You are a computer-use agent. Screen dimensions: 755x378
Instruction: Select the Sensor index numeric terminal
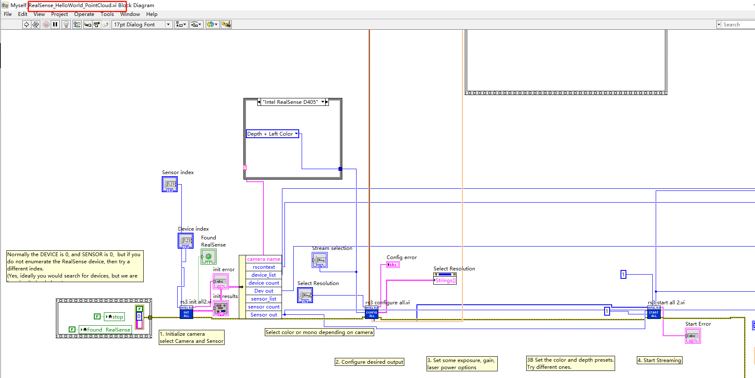click(x=170, y=184)
